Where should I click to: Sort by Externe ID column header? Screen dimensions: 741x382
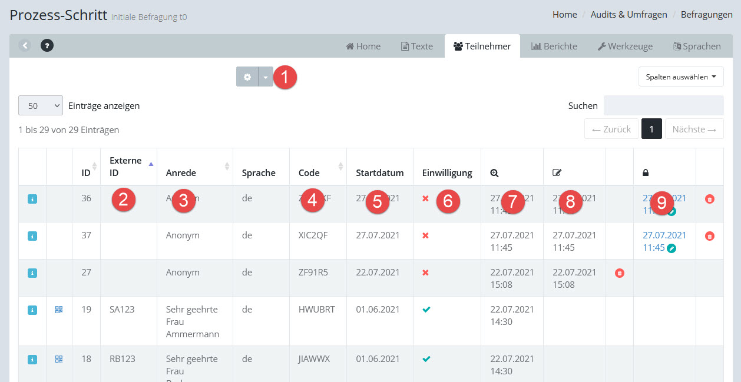[x=125, y=167]
